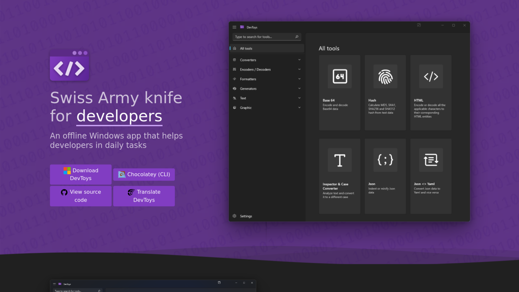This screenshot has width=519, height=292.
Task: Open the Json braces tool icon
Action: point(385,160)
